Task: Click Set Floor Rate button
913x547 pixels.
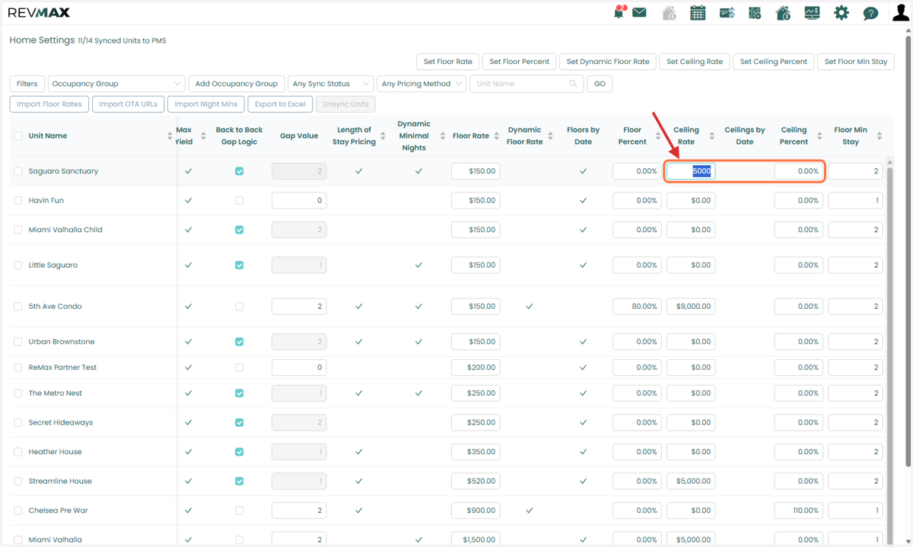Action: click(448, 62)
